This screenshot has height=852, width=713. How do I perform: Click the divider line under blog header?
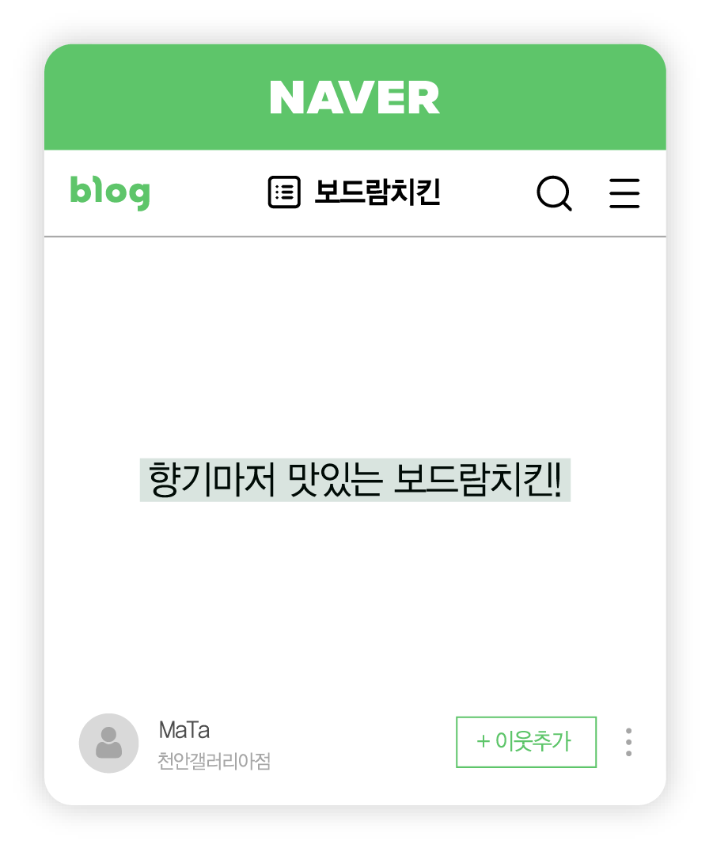[x=355, y=237]
